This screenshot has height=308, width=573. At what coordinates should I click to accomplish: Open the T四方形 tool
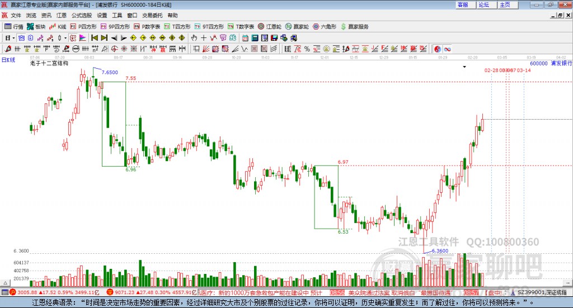177,27
